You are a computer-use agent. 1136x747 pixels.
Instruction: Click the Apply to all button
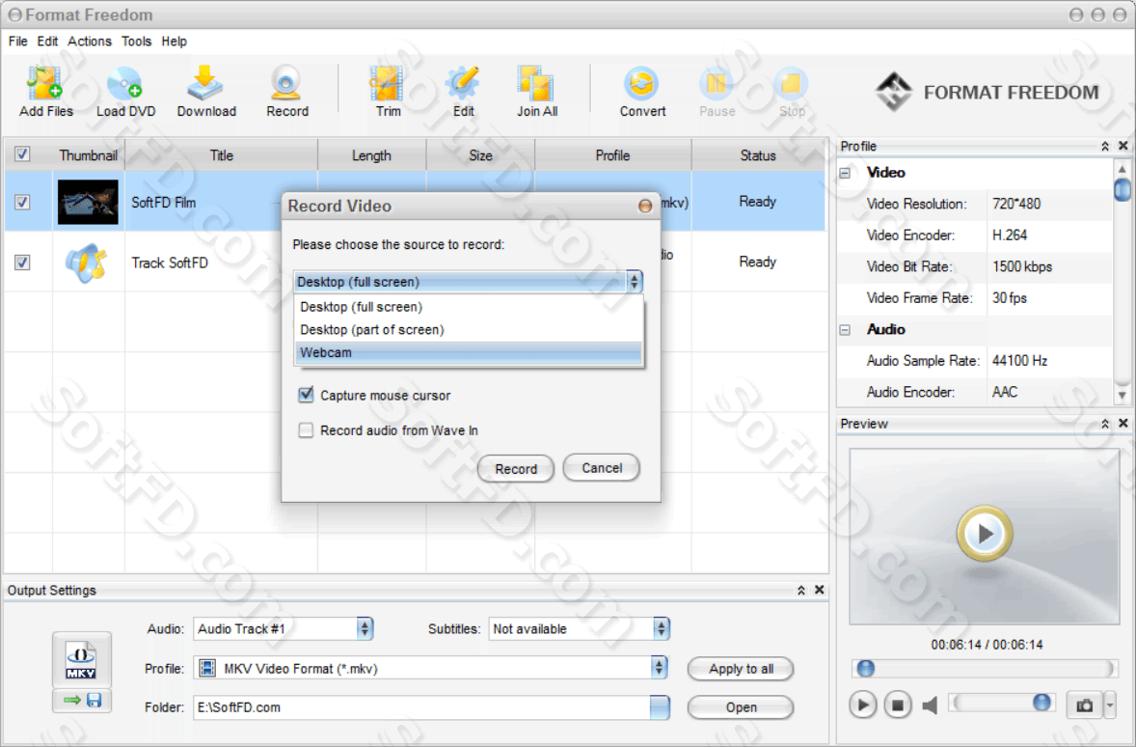[741, 669]
